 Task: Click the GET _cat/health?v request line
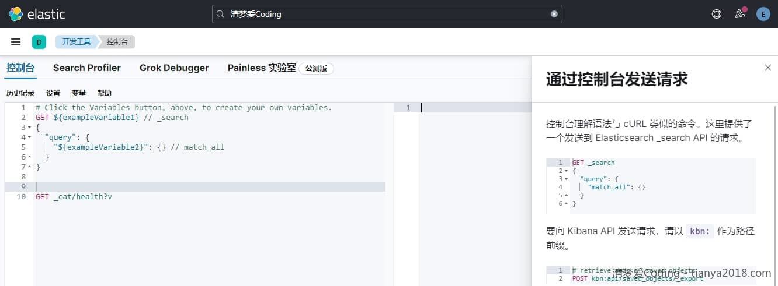click(74, 197)
